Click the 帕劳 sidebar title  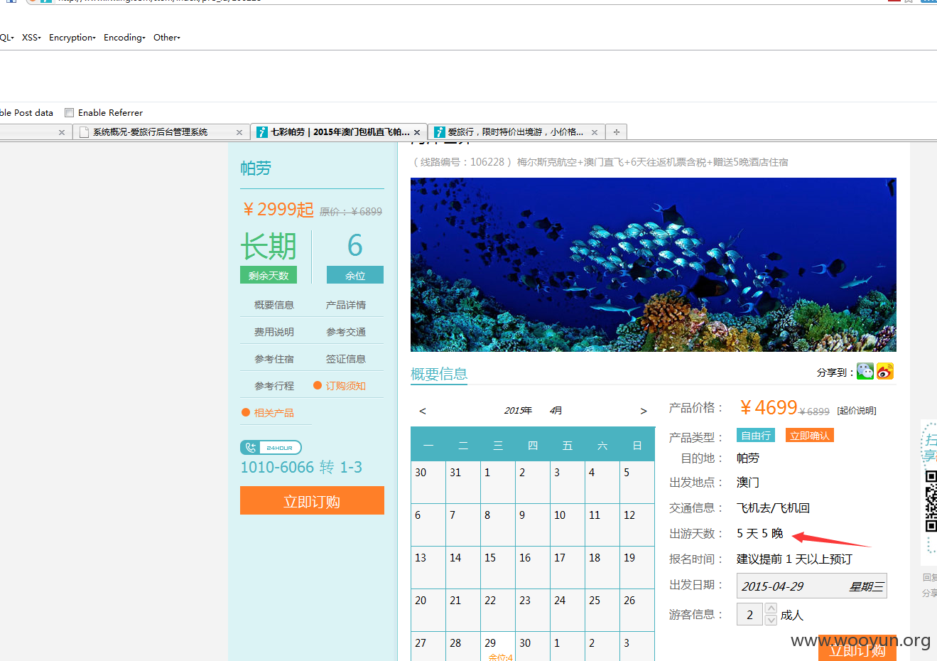tap(256, 168)
